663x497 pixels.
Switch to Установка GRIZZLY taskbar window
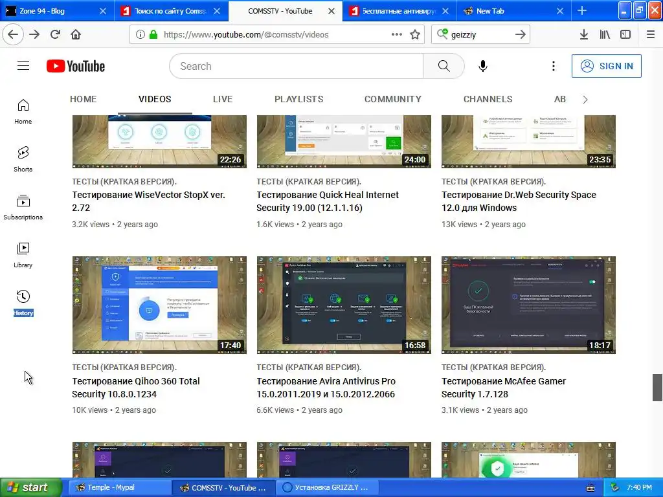[x=328, y=487]
